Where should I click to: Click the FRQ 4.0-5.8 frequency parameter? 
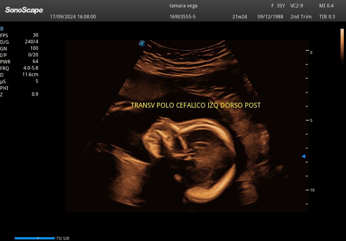(x=31, y=68)
